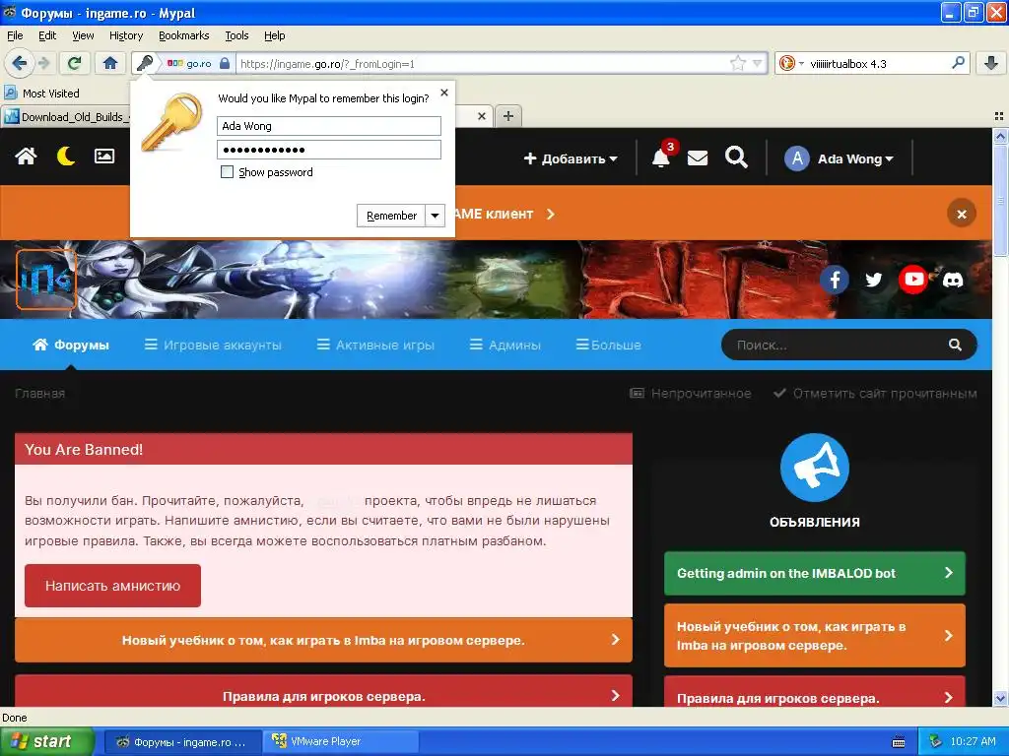The width and height of the screenshot is (1009, 756).
Task: Click the site search magnifier icon in the top bar
Action: [x=736, y=157]
